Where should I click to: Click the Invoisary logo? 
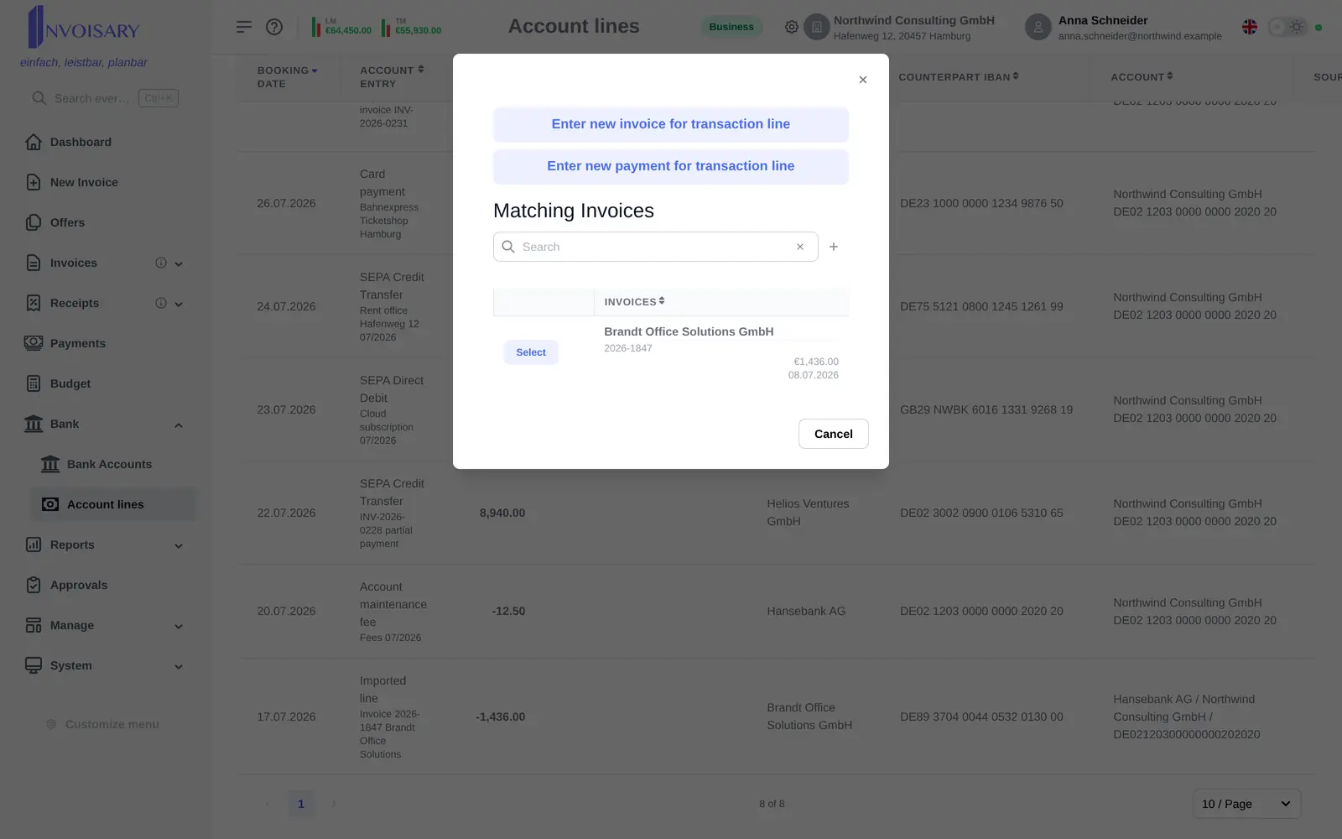coord(84,27)
